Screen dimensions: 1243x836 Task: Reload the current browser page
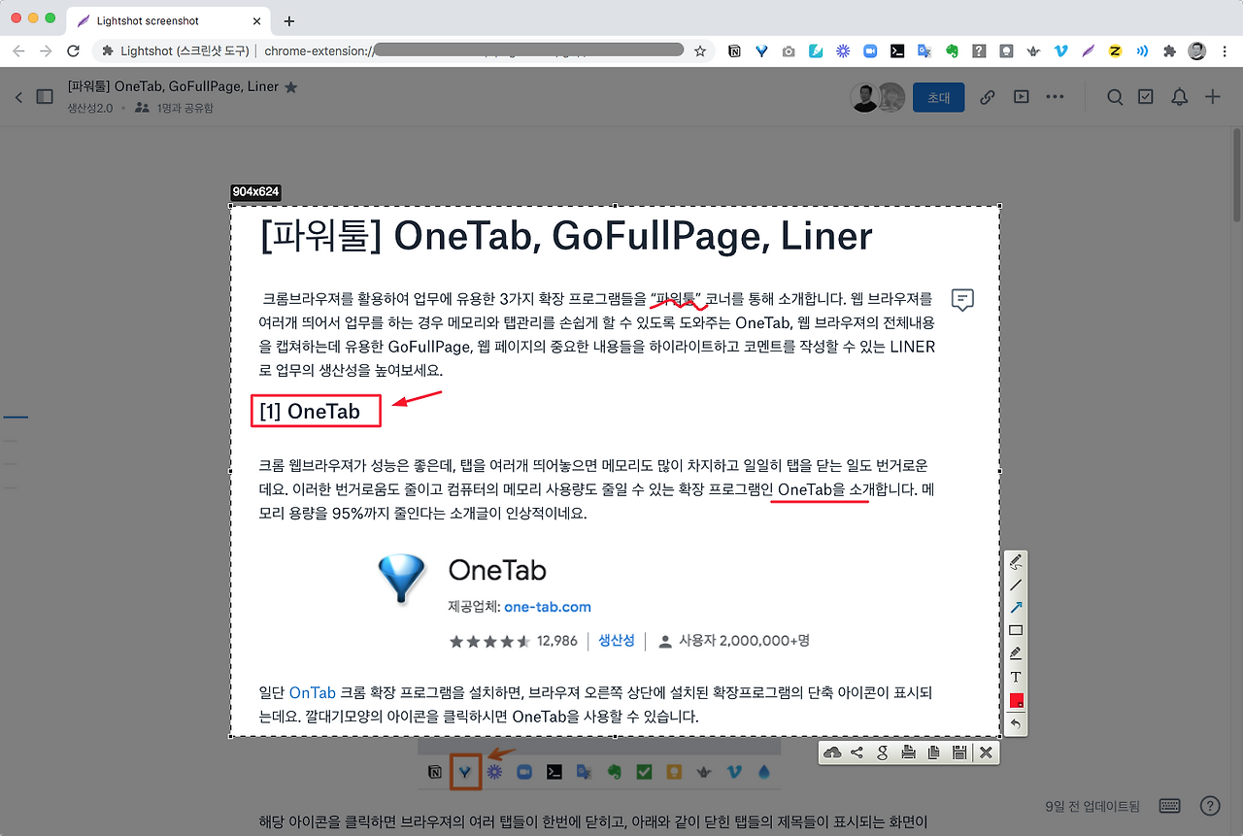click(73, 50)
